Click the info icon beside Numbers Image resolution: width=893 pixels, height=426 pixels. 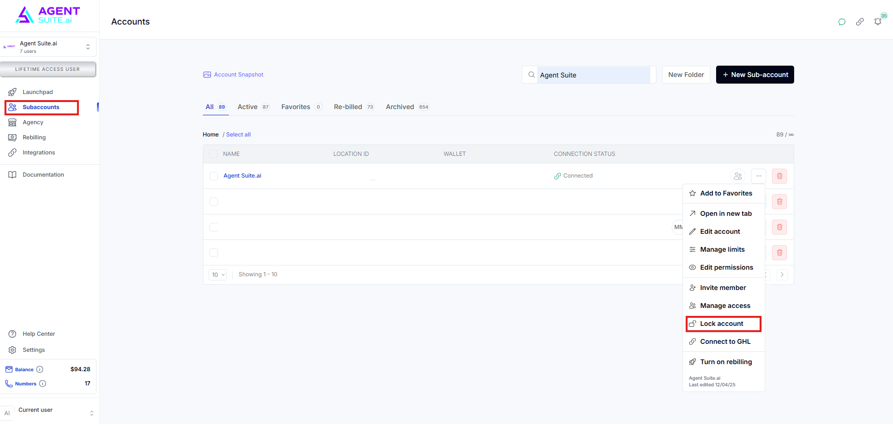coord(43,383)
